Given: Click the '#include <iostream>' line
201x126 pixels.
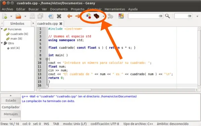Looking at the screenshot, I should [65, 29].
